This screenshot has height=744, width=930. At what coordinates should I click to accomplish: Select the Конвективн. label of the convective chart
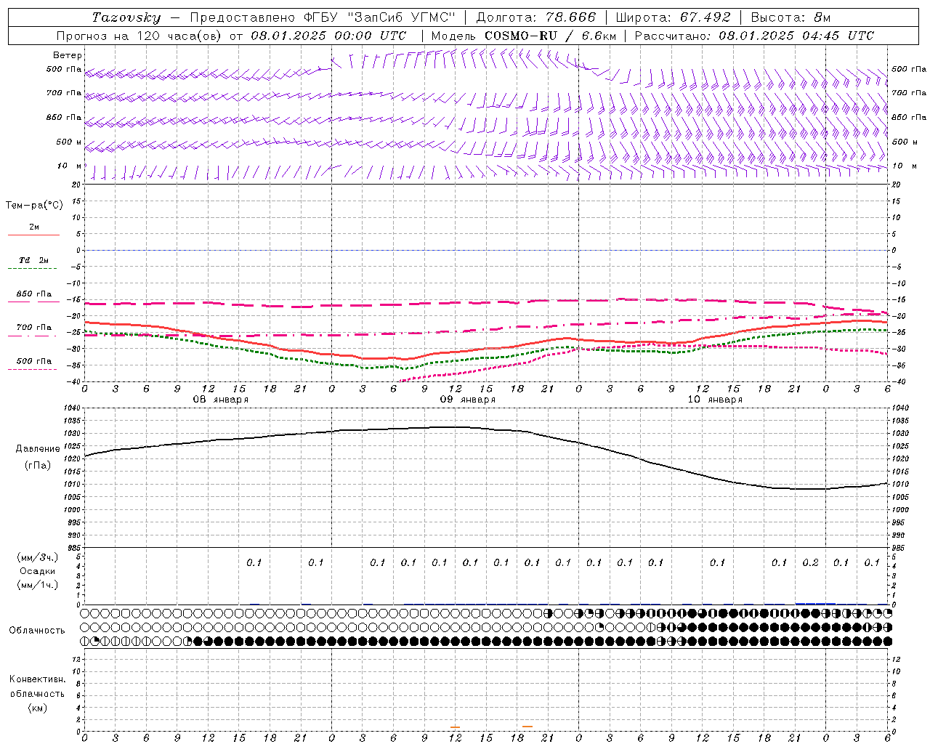pos(37,679)
